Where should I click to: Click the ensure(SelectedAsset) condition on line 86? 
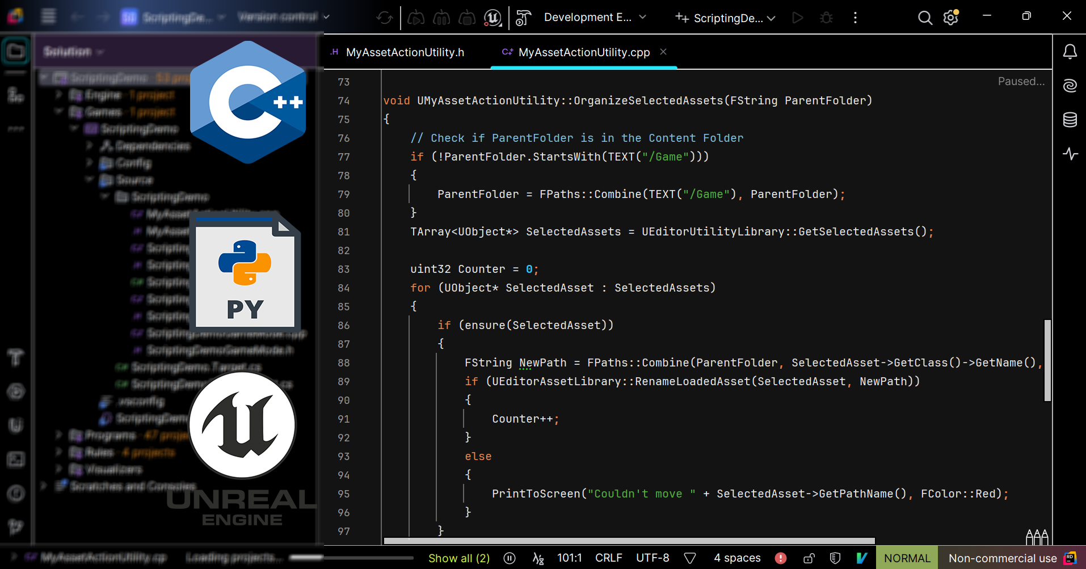click(536, 325)
